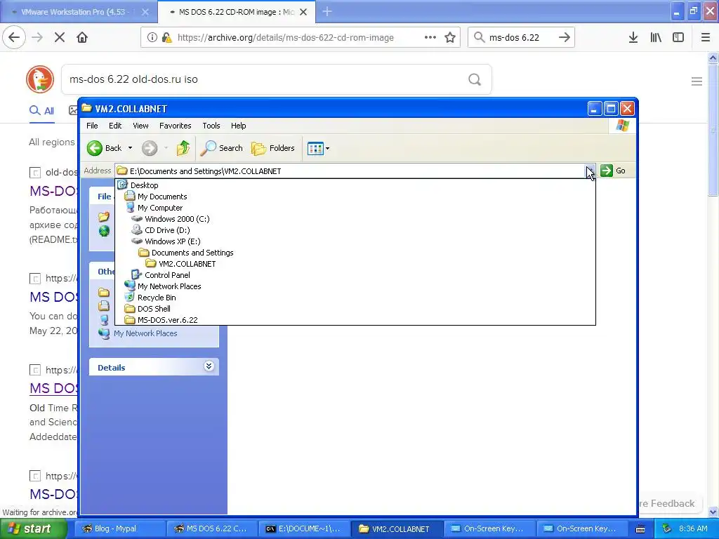Image resolution: width=719 pixels, height=539 pixels.
Task: Toggle the Folders pane in Explorer
Action: point(273,148)
